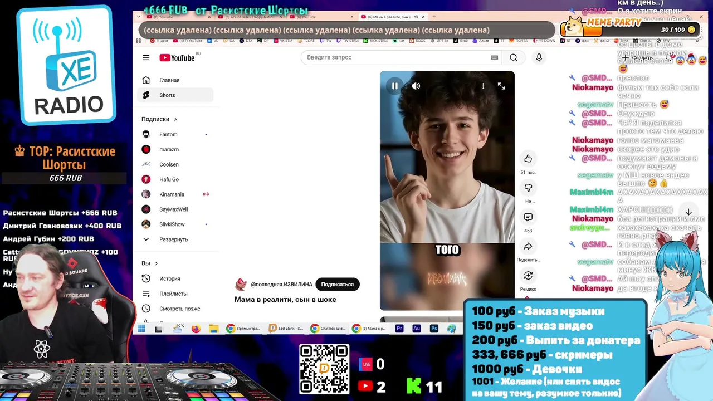Open the SlivkiShow subscription channel
Viewport: 713px width, 401px height.
pos(175,224)
